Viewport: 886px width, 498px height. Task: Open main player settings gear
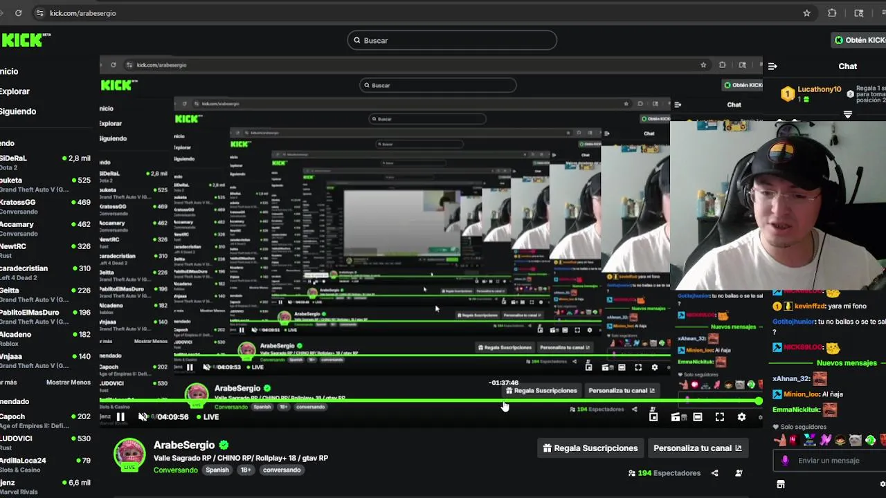741,417
